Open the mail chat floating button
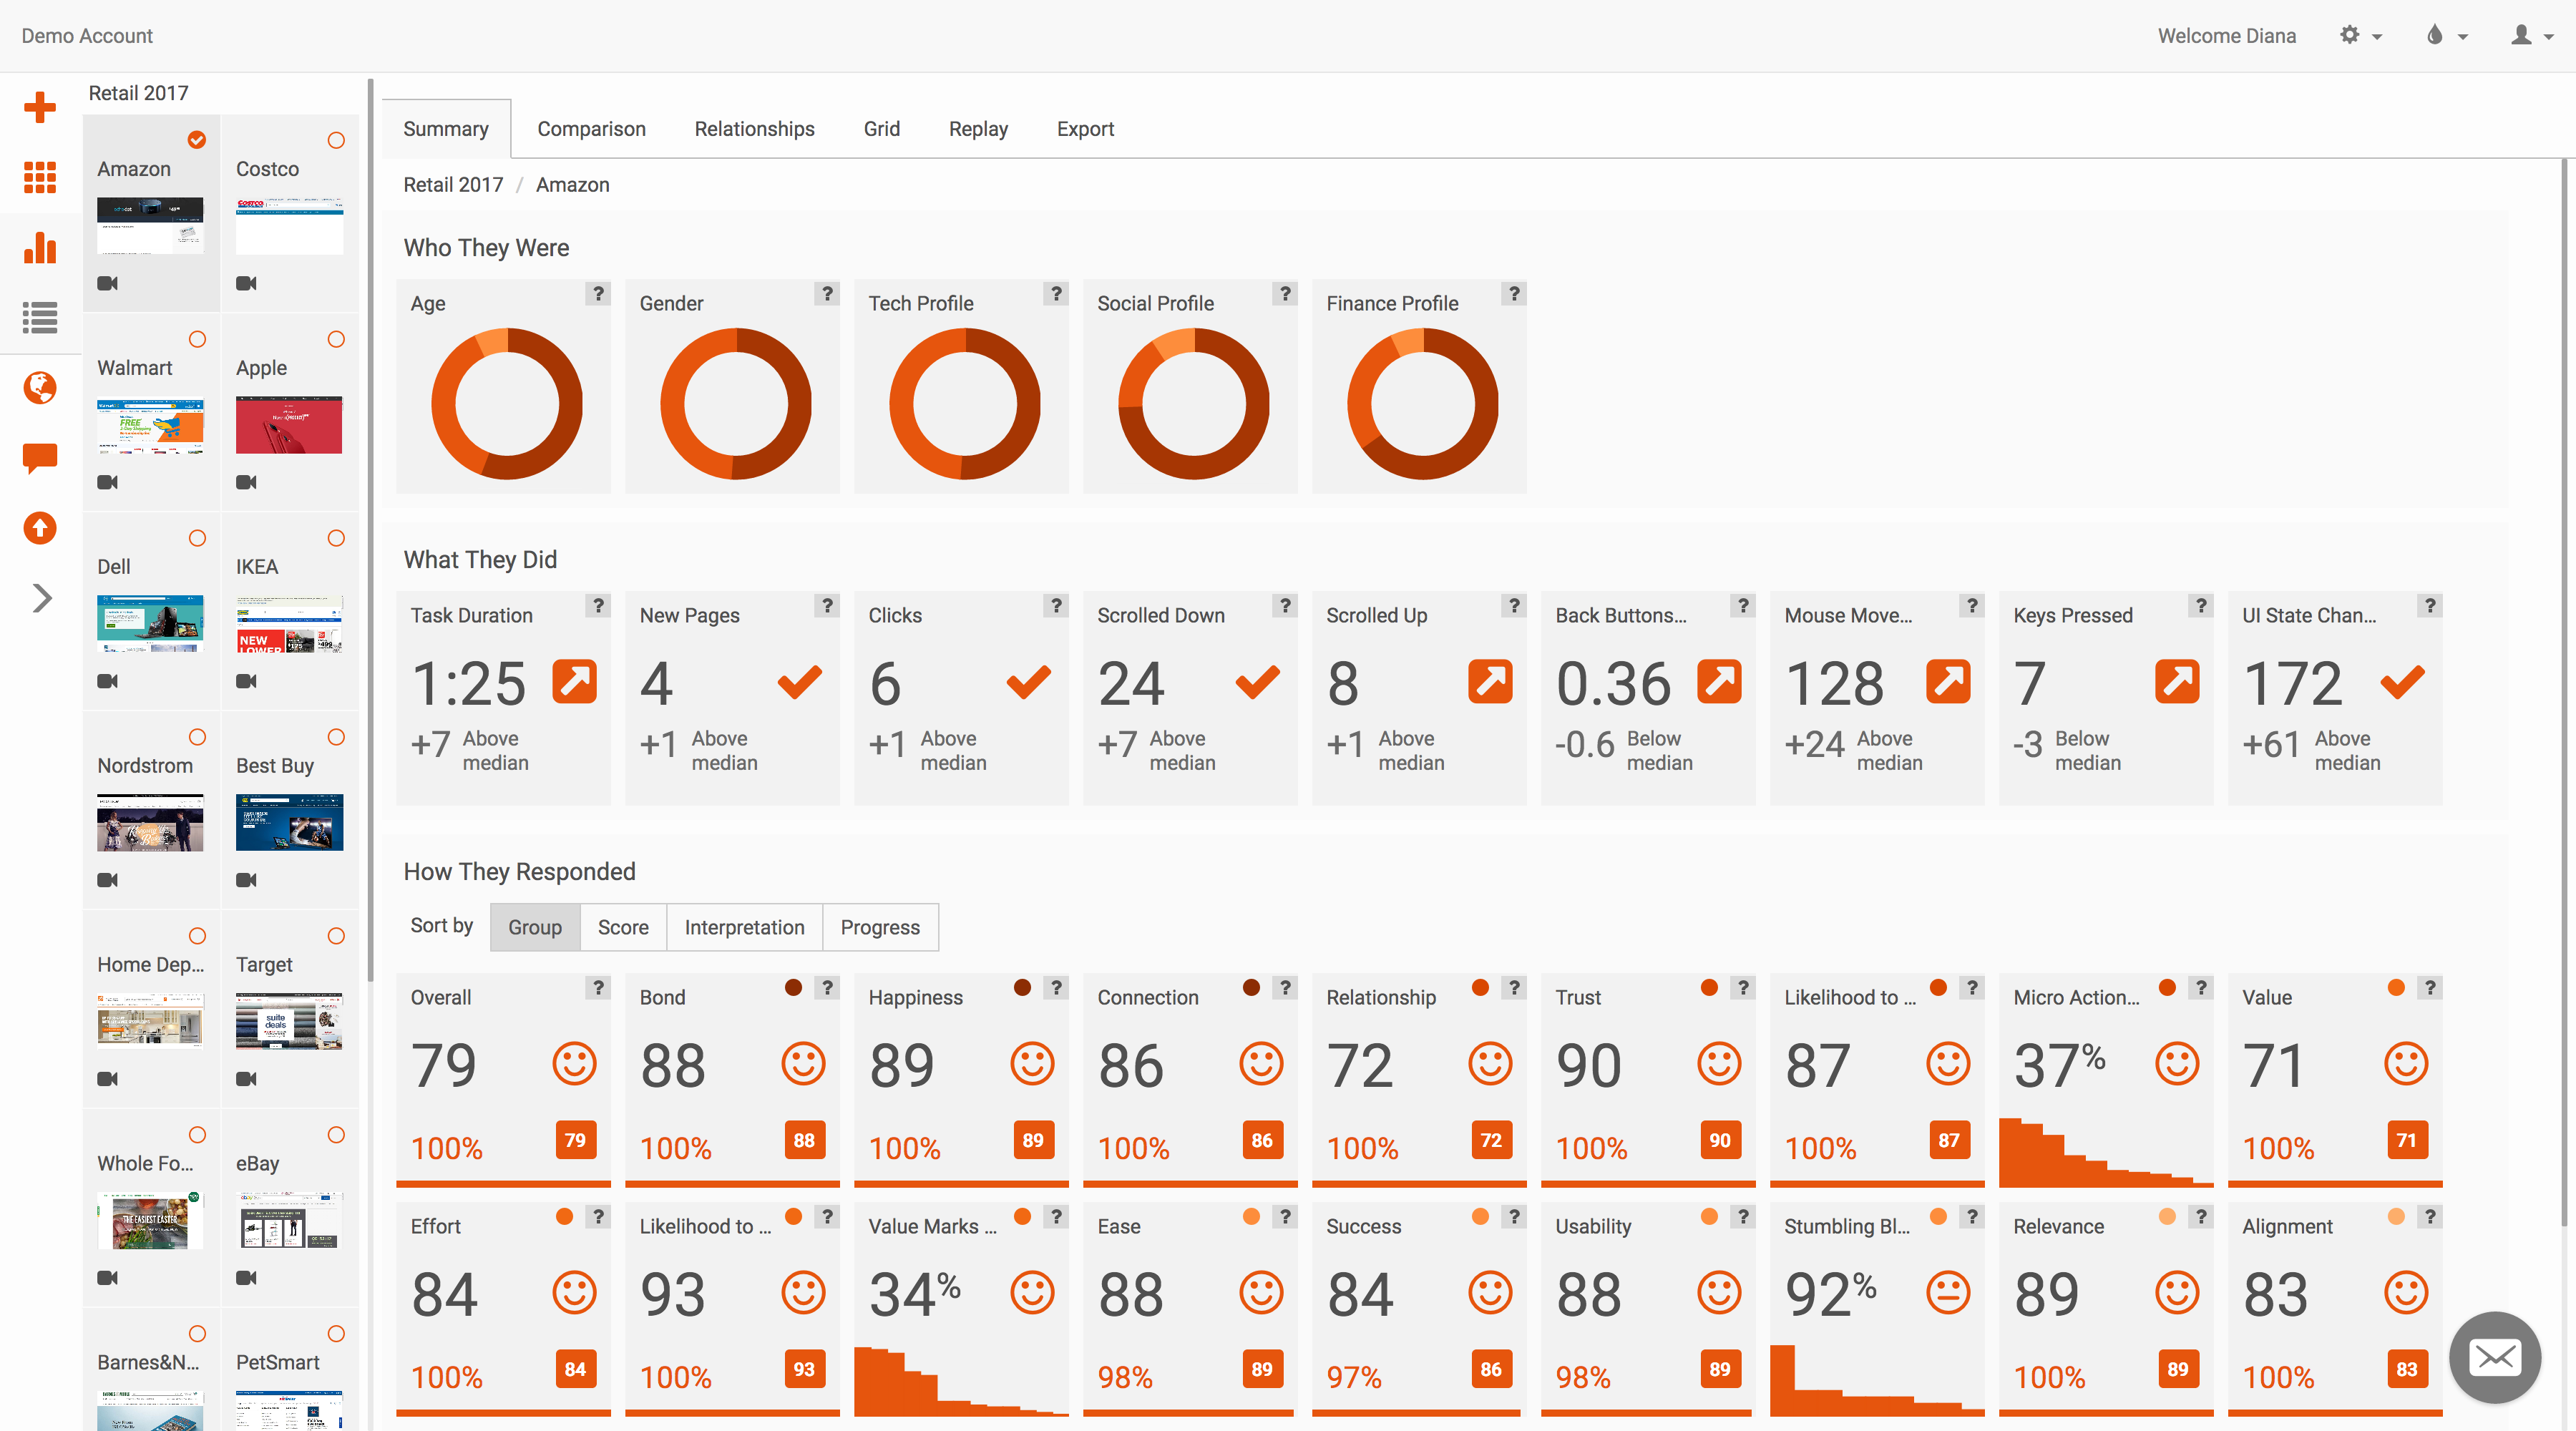2576x1431 pixels. 2494,1357
